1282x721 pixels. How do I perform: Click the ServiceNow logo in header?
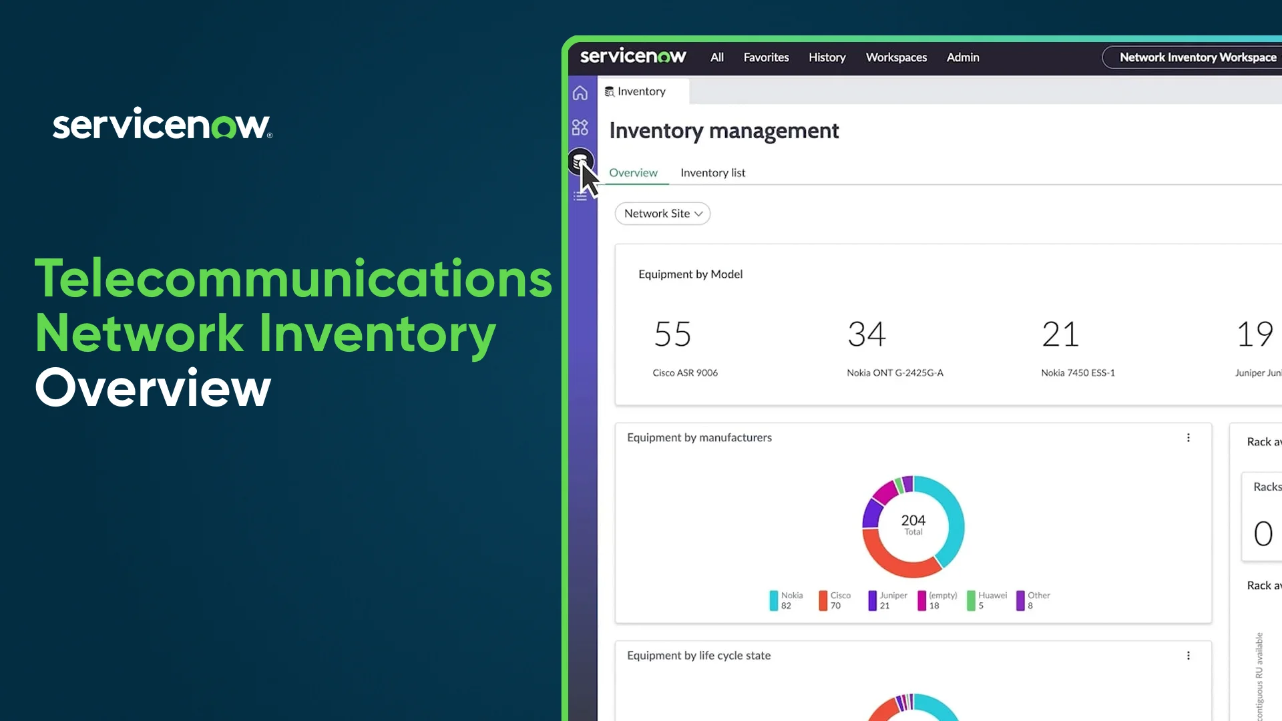[632, 57]
